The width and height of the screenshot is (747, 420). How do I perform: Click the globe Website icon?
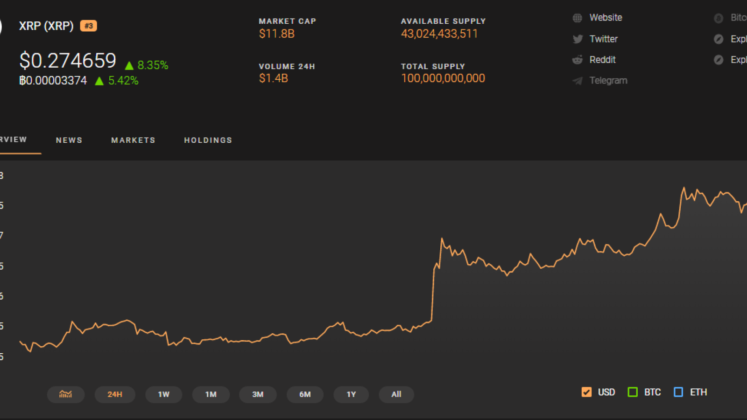(578, 18)
